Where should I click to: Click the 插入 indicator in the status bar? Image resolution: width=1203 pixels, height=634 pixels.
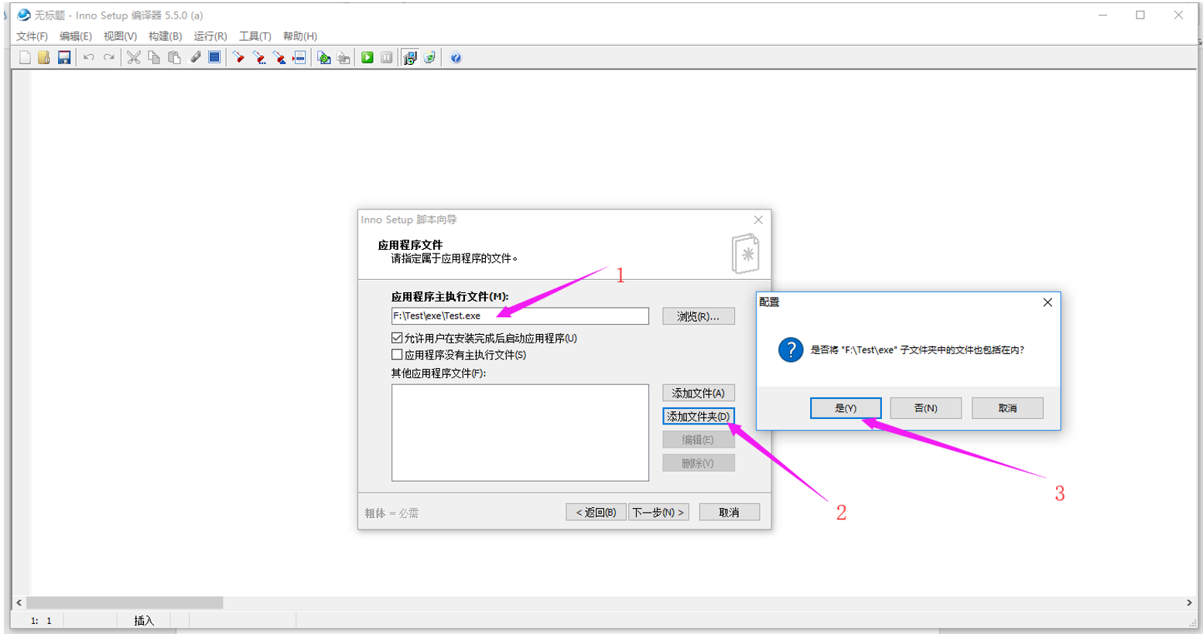144,620
